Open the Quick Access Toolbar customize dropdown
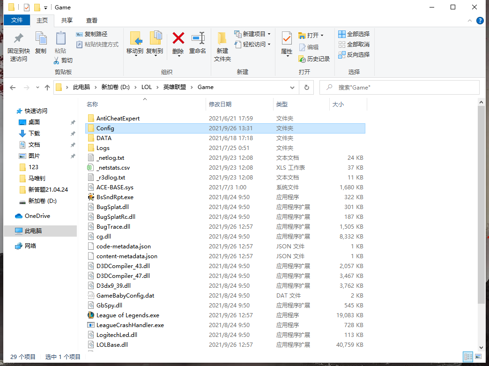 [45, 7]
